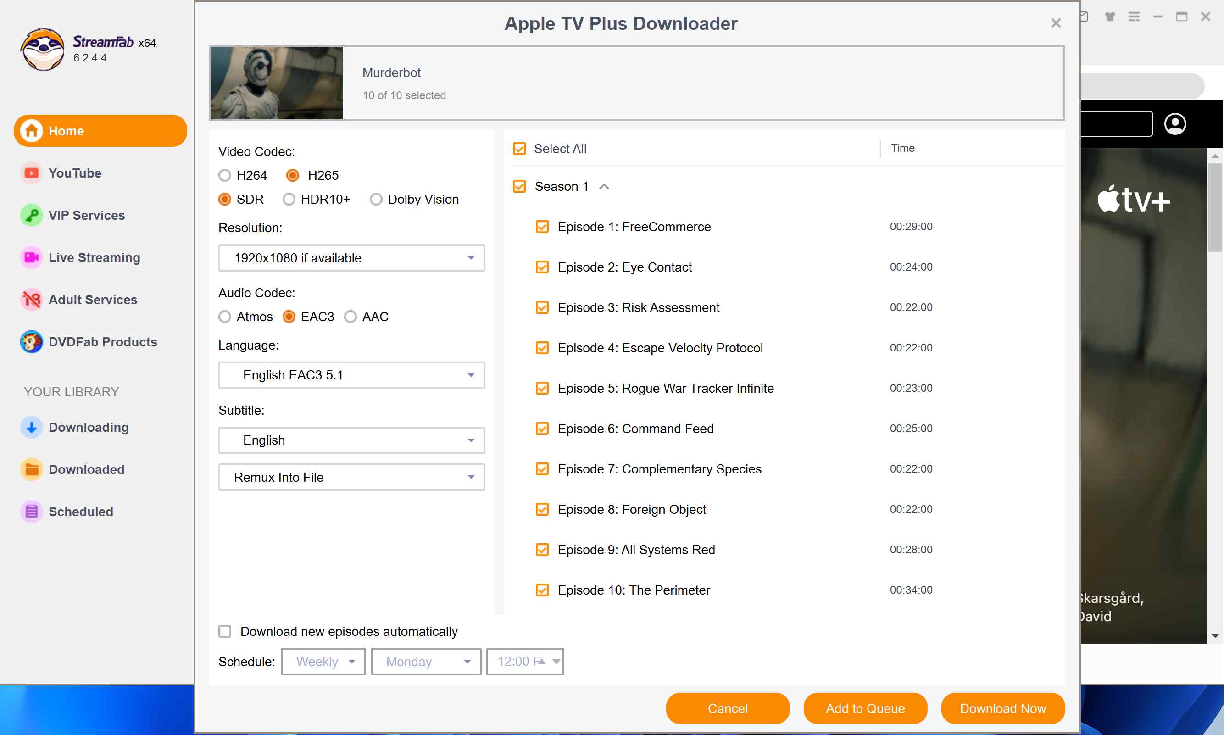Go to the Scheduled section
Screen dimensions: 1224x735
[x=31, y=511]
